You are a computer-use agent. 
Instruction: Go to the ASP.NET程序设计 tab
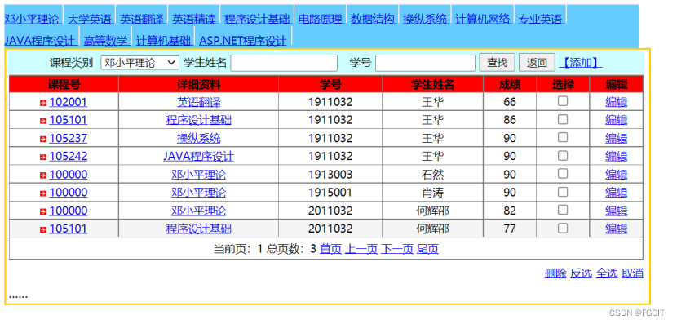(x=242, y=41)
